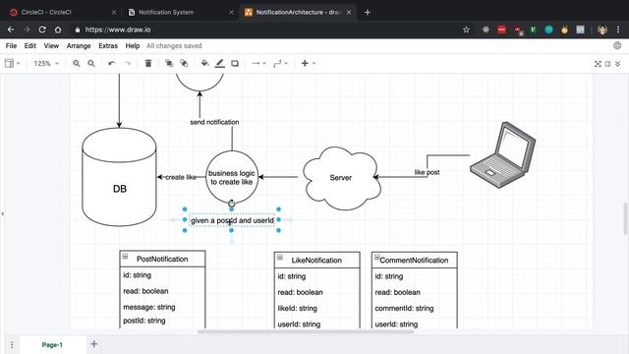Open the waypoints style dropdown

coord(280,63)
